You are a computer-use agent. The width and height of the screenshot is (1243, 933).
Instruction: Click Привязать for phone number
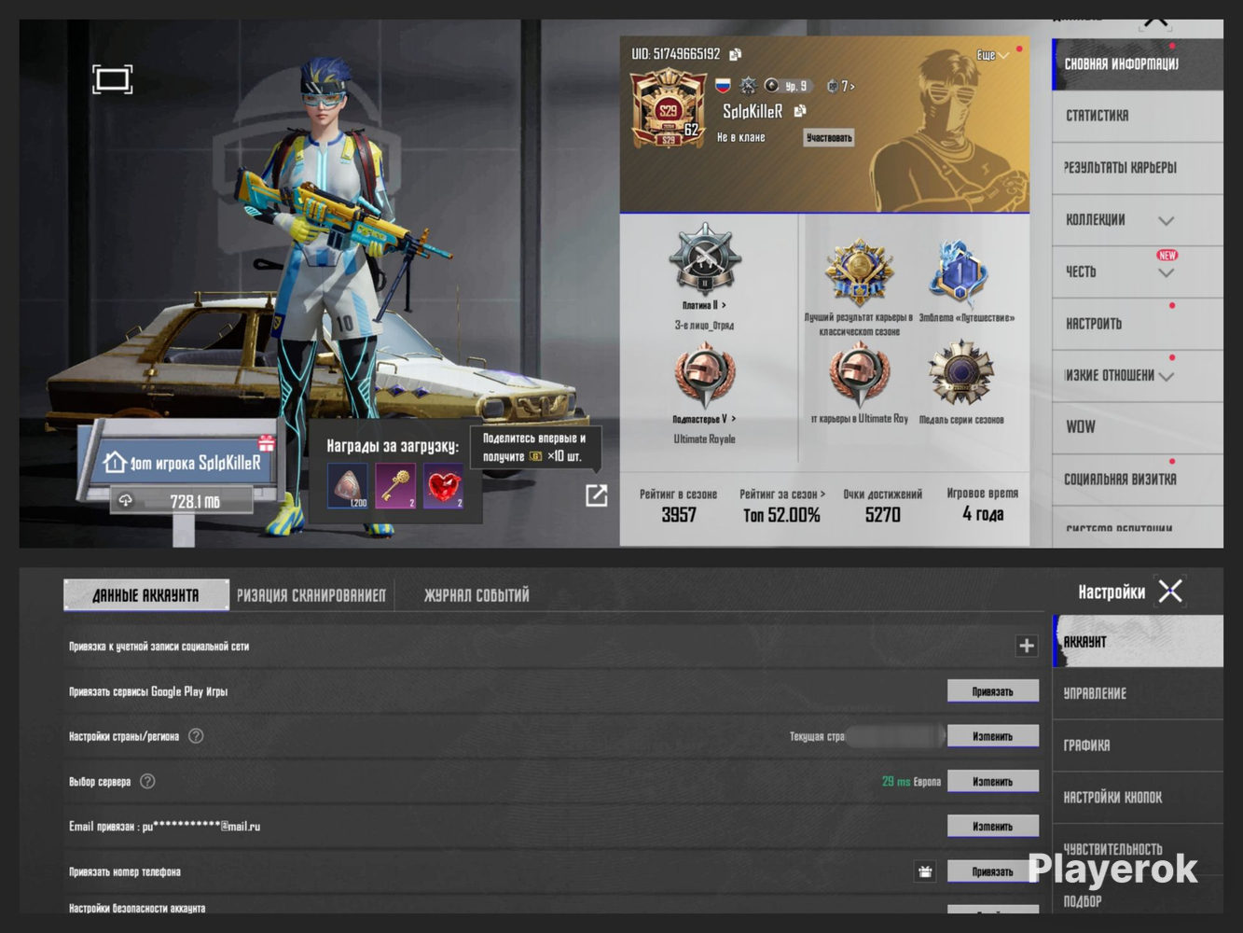(x=993, y=871)
